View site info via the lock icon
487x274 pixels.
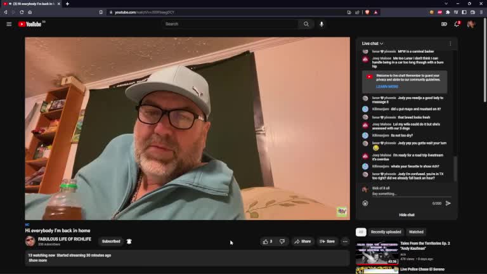pos(111,12)
